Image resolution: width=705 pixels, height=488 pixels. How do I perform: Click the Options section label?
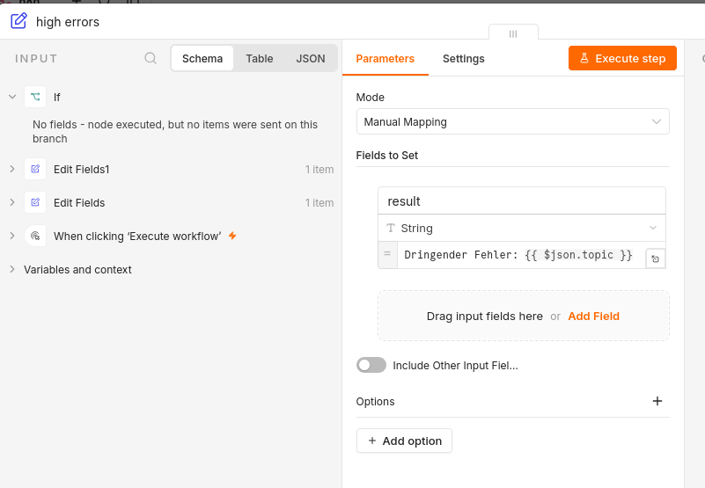pos(375,401)
